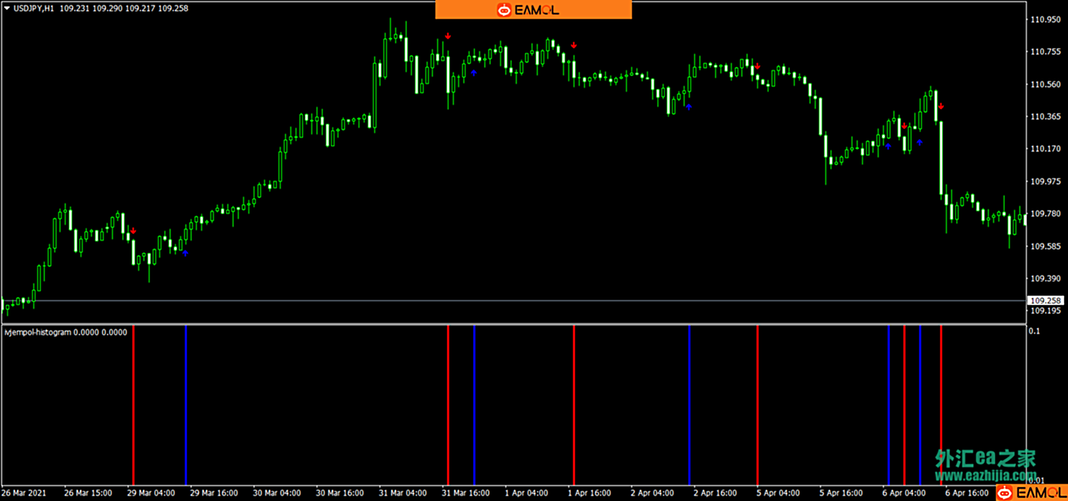This screenshot has height=501, width=1068.
Task: Click the current price label 109.258
Action: pos(1045,301)
